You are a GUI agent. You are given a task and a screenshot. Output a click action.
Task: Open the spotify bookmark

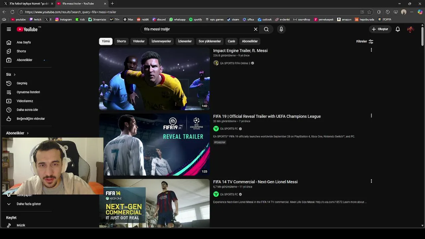[x=196, y=20]
